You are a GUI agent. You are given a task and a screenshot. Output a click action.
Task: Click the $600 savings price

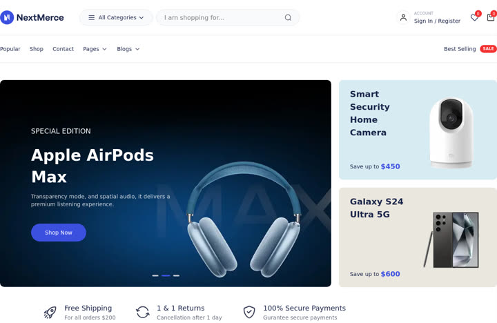point(390,274)
